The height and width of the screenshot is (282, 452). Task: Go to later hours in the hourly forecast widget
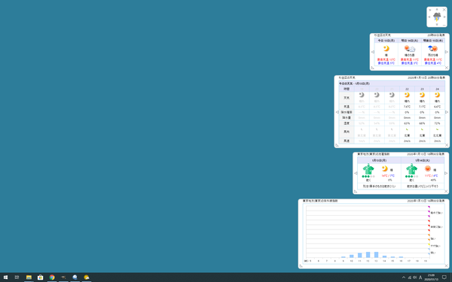[447, 112]
